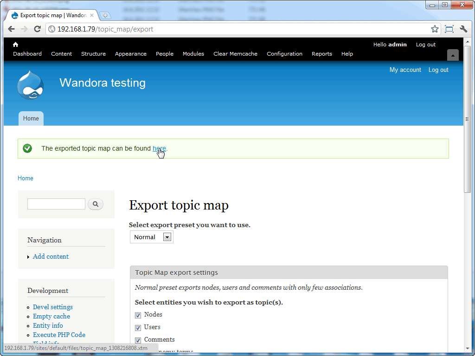The width and height of the screenshot is (475, 356).
Task: Click the 'here' link to download topic map
Action: 158,148
